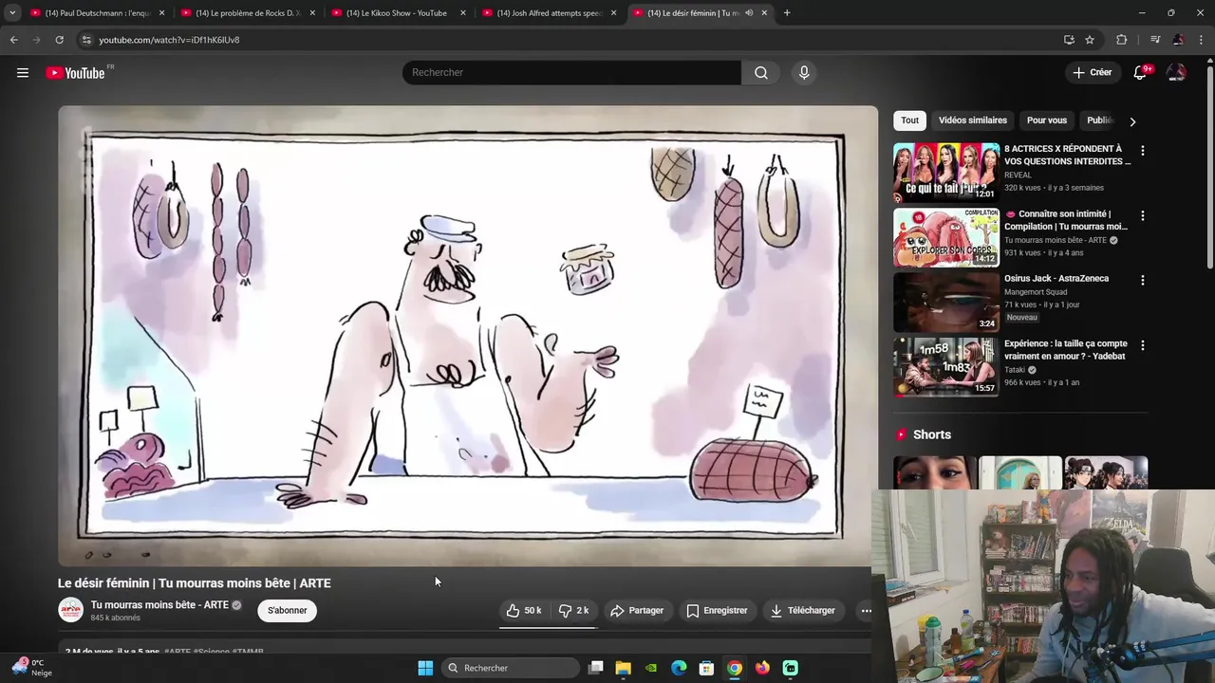Open the YouTube hamburger guide menu
Screen dimensions: 1215x683
23,72
